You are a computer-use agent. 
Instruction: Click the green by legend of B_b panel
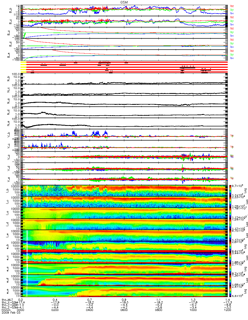click(232, 10)
